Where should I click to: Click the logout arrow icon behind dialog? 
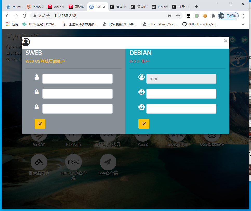244,40
